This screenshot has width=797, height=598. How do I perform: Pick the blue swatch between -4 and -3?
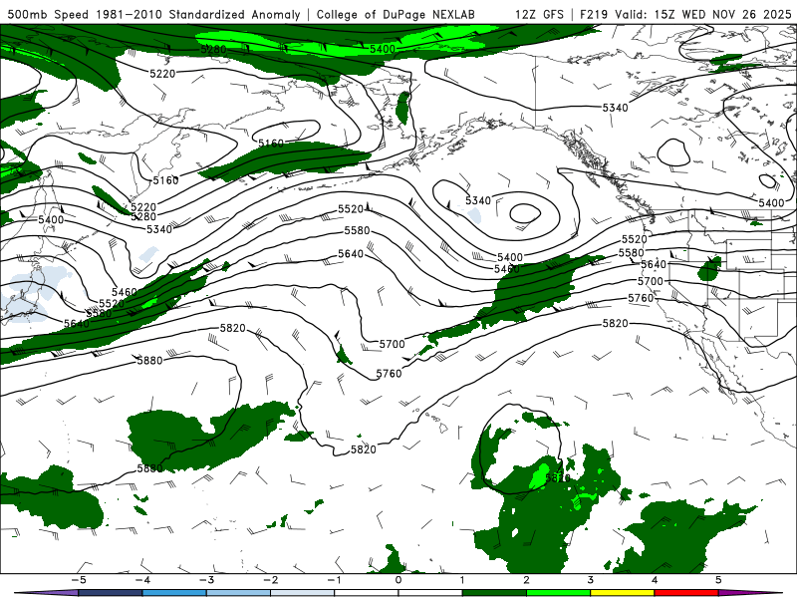pos(174,593)
